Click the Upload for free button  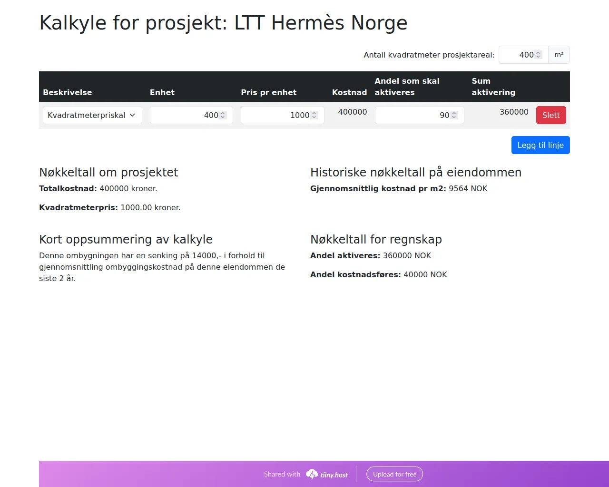[394, 474]
